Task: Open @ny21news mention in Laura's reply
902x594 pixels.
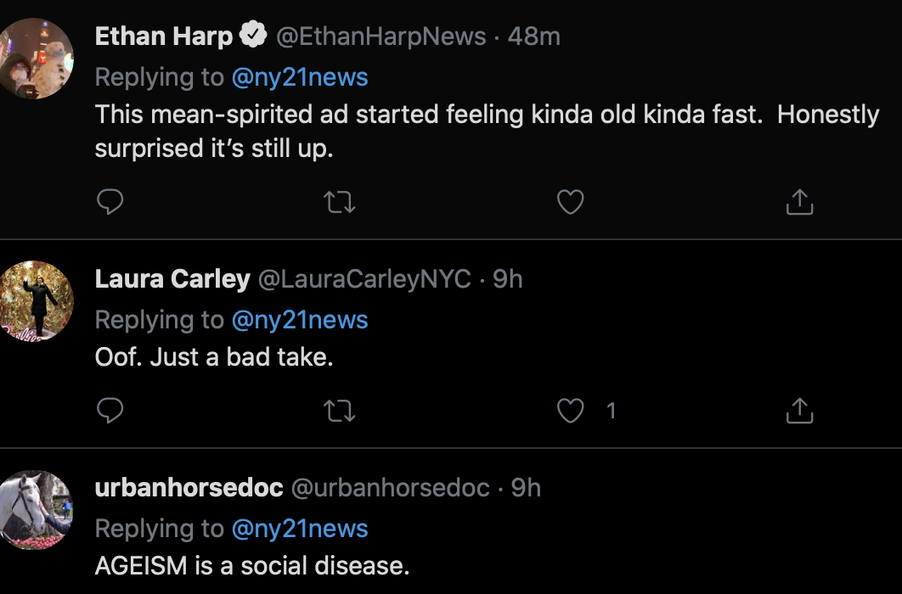Action: click(300, 320)
